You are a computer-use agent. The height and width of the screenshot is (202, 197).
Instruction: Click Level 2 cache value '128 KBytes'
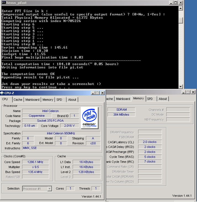[86, 172]
